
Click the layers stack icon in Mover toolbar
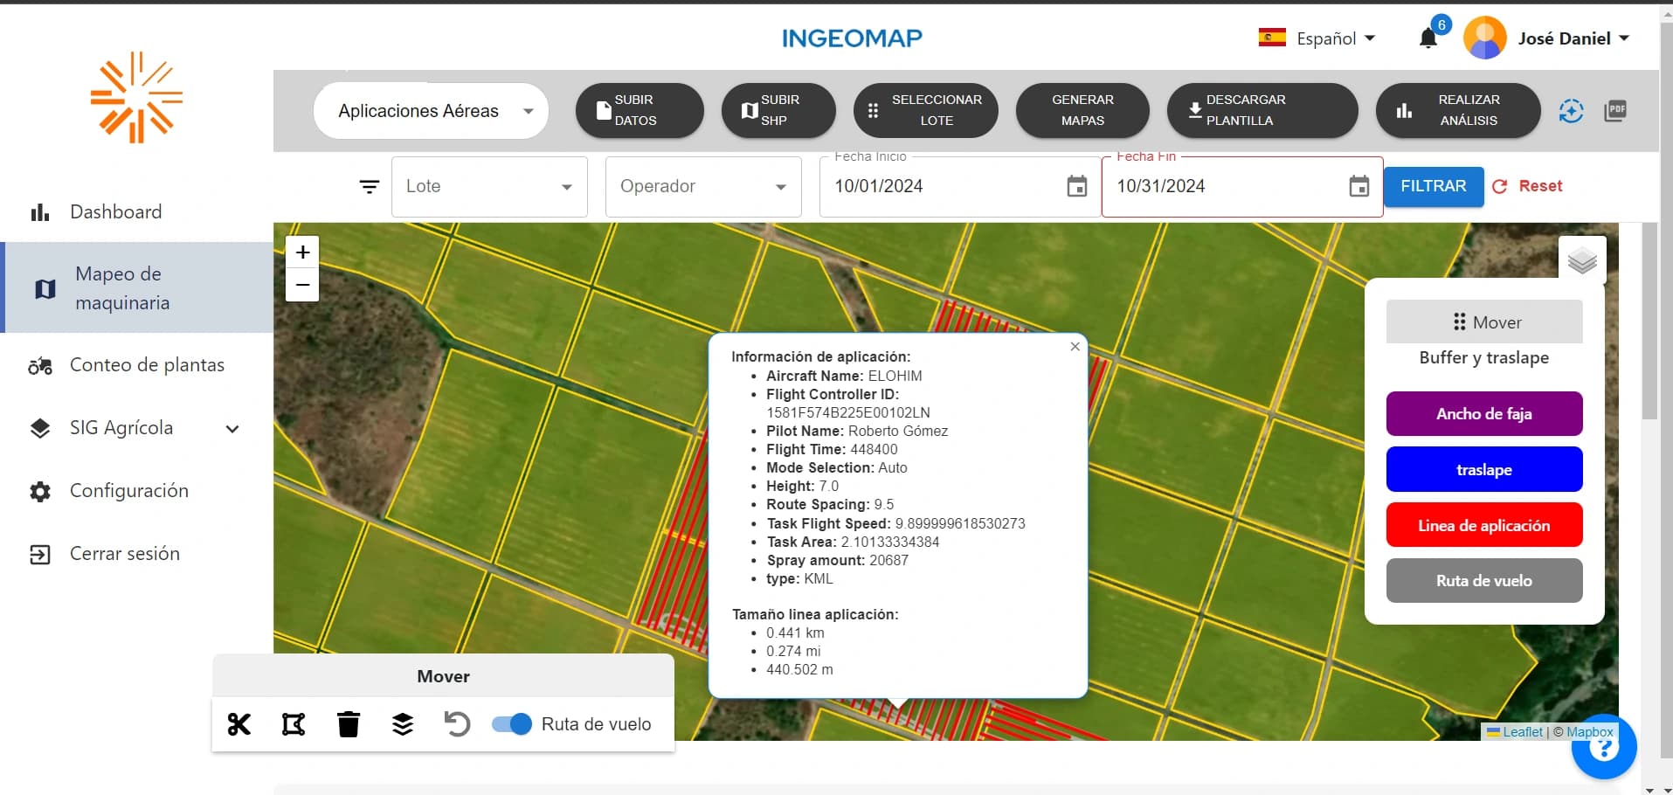[x=403, y=724]
